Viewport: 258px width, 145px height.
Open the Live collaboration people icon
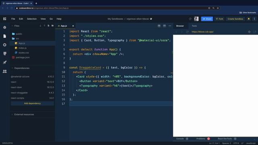click(4, 71)
